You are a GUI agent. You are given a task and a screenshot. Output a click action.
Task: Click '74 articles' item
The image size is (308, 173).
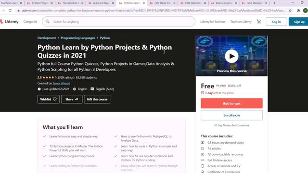(x=214, y=148)
